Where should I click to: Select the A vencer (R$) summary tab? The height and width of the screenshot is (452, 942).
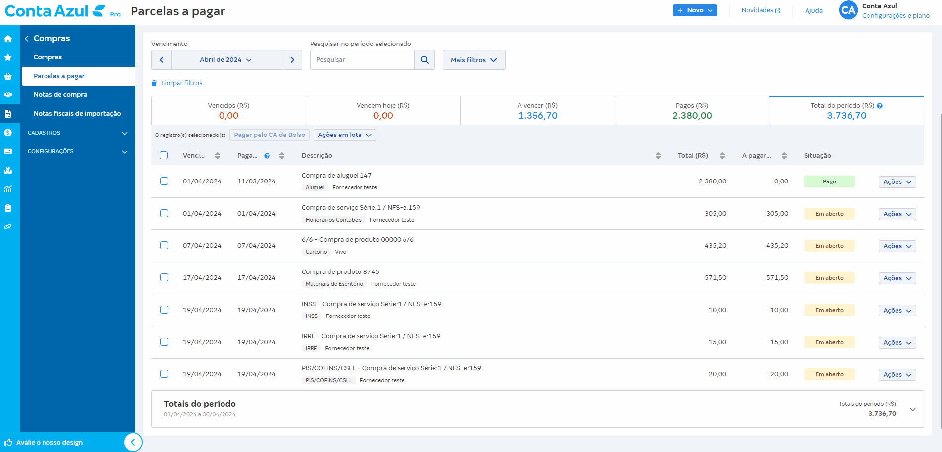point(538,111)
